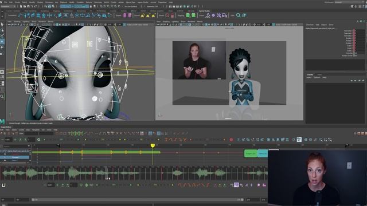Open the Curves menu in Graph Editor
The image size is (367, 206).
coord(22,130)
